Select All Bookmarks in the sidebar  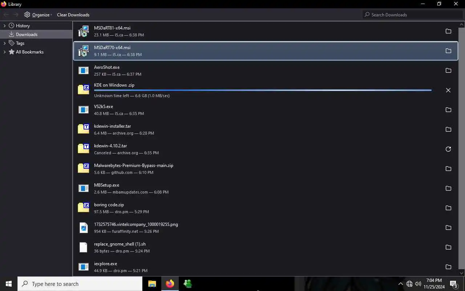point(30,52)
